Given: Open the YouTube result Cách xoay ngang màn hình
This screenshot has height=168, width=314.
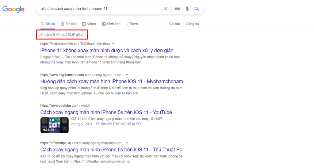Looking at the screenshot, I should pos(106,112).
